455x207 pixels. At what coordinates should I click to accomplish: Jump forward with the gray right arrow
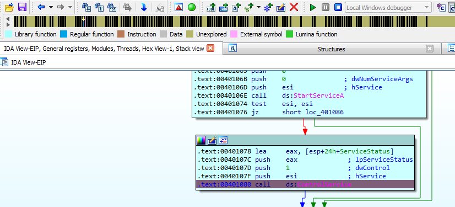[61, 7]
